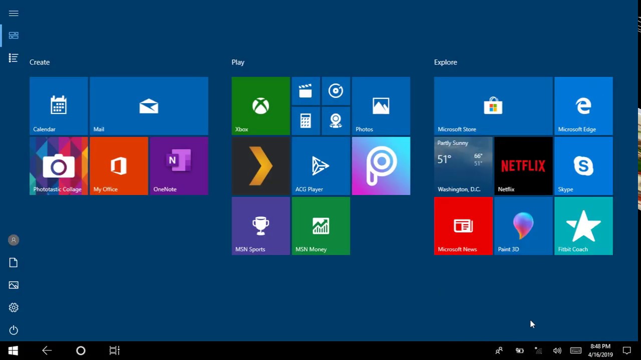The height and width of the screenshot is (360, 641).
Task: Open the Washington, D.C. weather tile
Action: tap(463, 166)
